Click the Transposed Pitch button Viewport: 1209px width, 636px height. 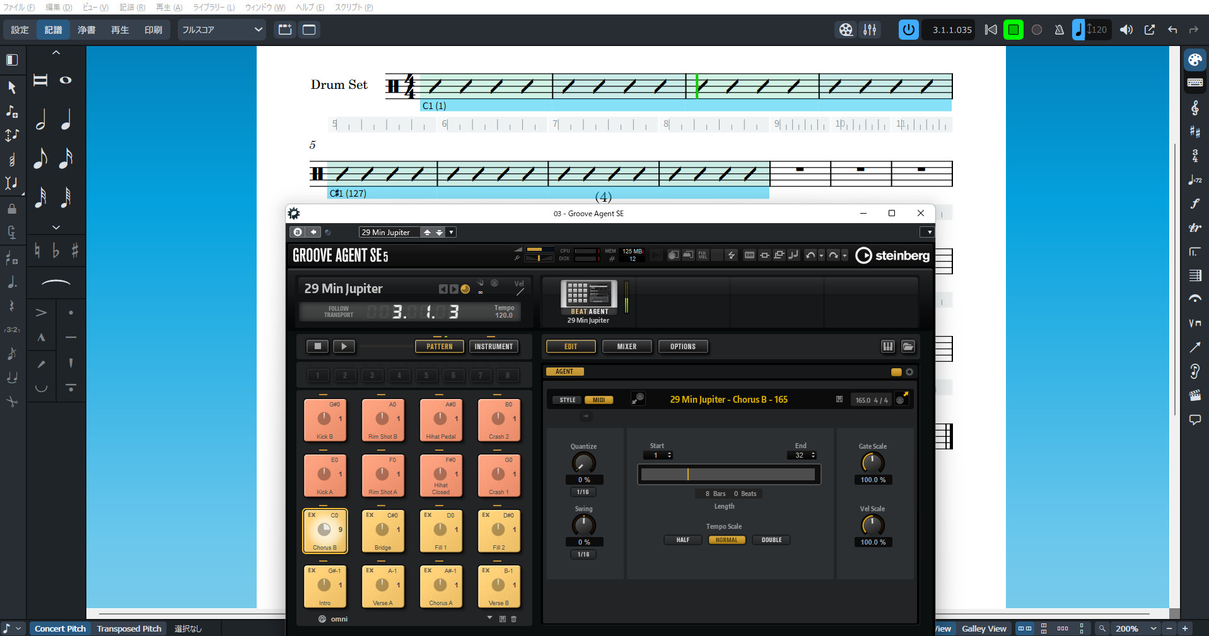coord(129,628)
